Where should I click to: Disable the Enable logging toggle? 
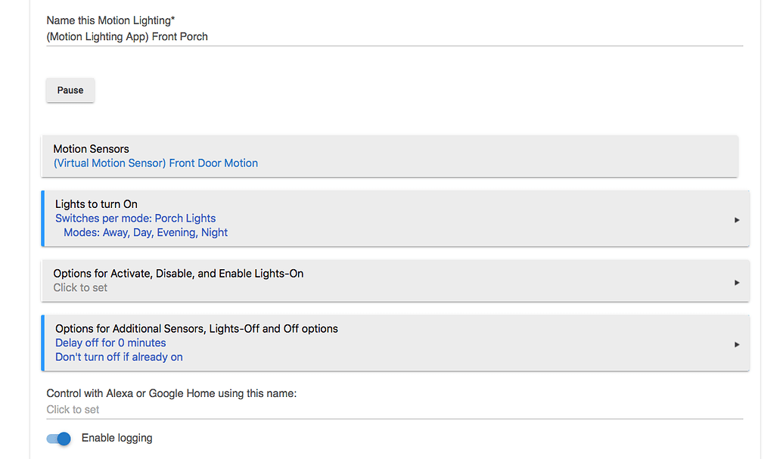[58, 439]
